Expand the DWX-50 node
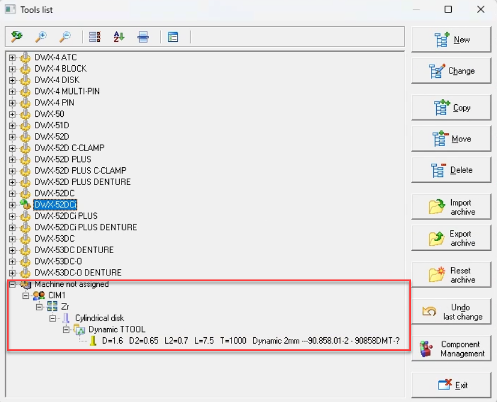The width and height of the screenshot is (497, 402). [12, 115]
